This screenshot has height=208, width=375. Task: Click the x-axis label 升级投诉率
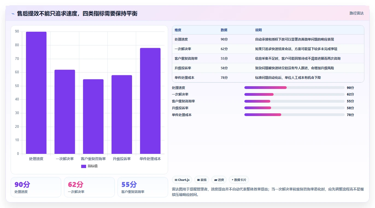click(x=122, y=159)
